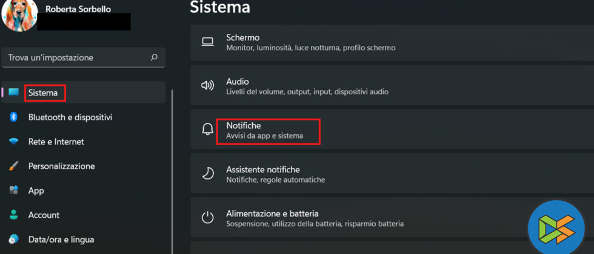Click the Audio speaker icon

(x=208, y=85)
